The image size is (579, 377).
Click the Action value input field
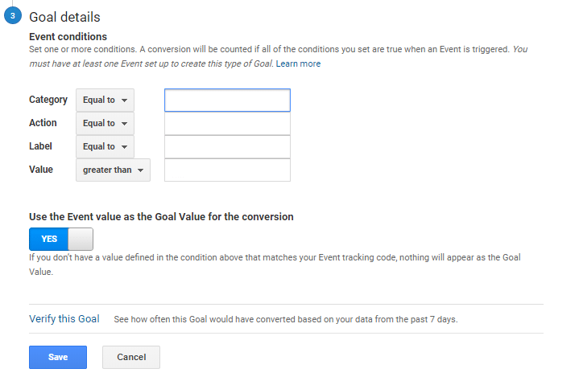pos(227,124)
